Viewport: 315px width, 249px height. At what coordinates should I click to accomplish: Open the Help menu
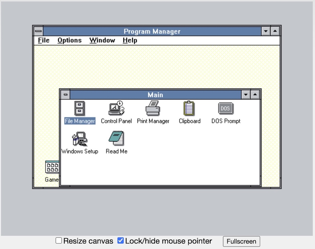tap(130, 40)
